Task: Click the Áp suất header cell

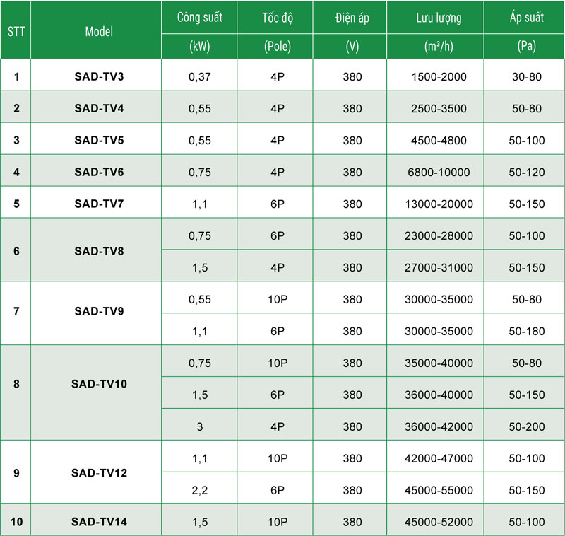Action: (525, 18)
